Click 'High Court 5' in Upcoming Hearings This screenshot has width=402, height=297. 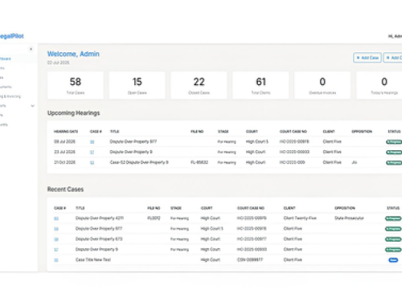pos(257,141)
